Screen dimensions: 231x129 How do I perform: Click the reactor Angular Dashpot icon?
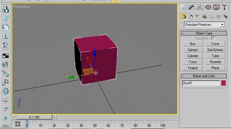point(5,82)
